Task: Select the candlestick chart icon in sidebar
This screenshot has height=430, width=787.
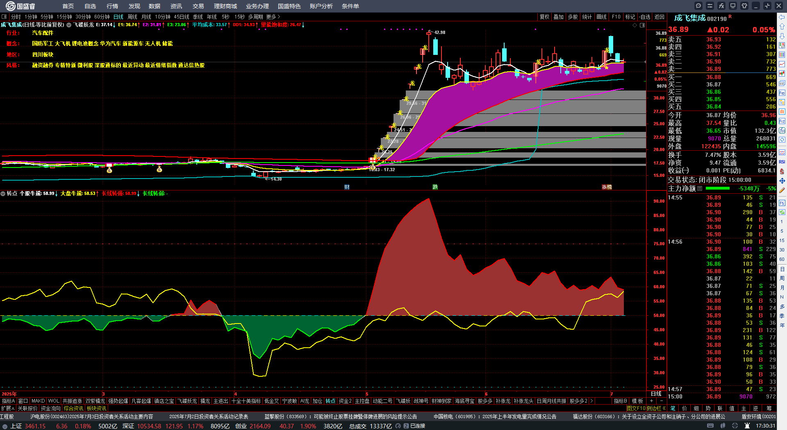Action: point(782,74)
